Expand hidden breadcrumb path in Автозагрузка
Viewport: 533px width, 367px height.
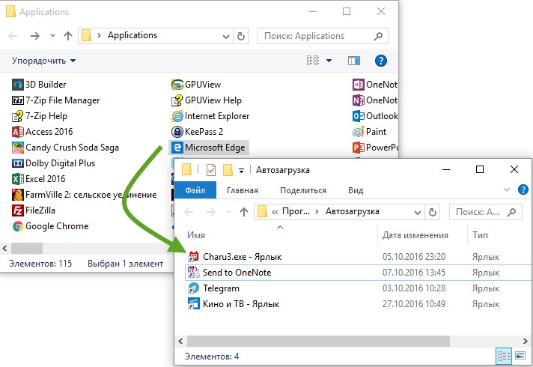[275, 212]
